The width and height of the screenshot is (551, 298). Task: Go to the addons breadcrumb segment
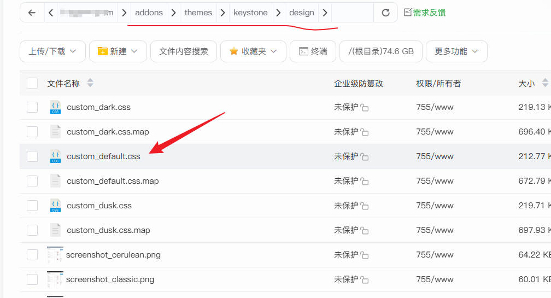149,13
